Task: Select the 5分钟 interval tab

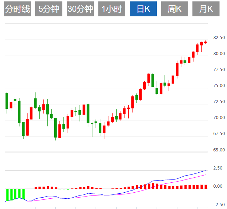Action: [x=49, y=9]
